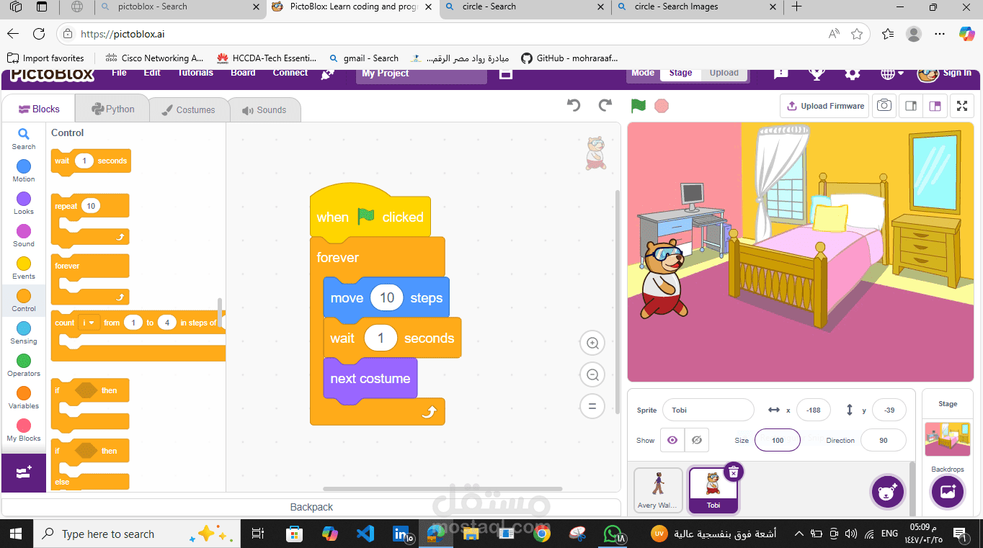Image resolution: width=983 pixels, height=548 pixels.
Task: Show the sprite with eye icon
Action: coord(672,440)
